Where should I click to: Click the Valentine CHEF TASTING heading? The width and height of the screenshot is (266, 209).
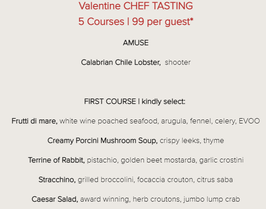[136, 6]
